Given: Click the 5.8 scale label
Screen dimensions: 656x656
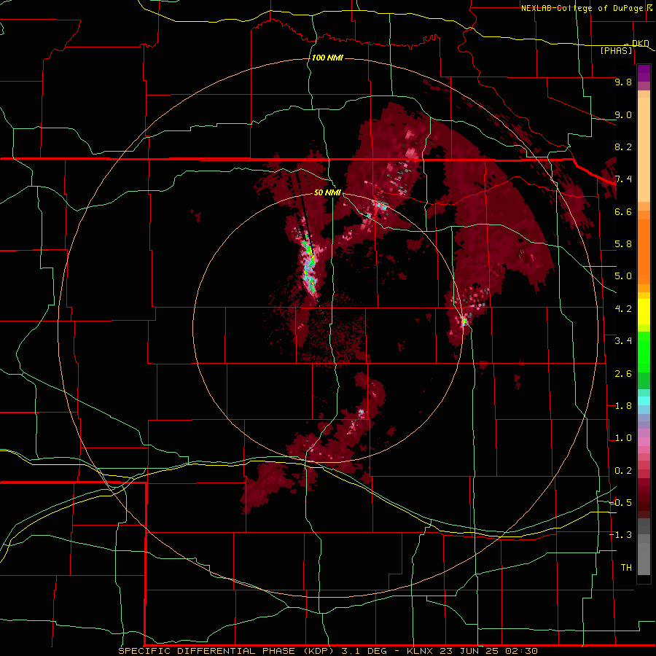Looking at the screenshot, I should 623,244.
